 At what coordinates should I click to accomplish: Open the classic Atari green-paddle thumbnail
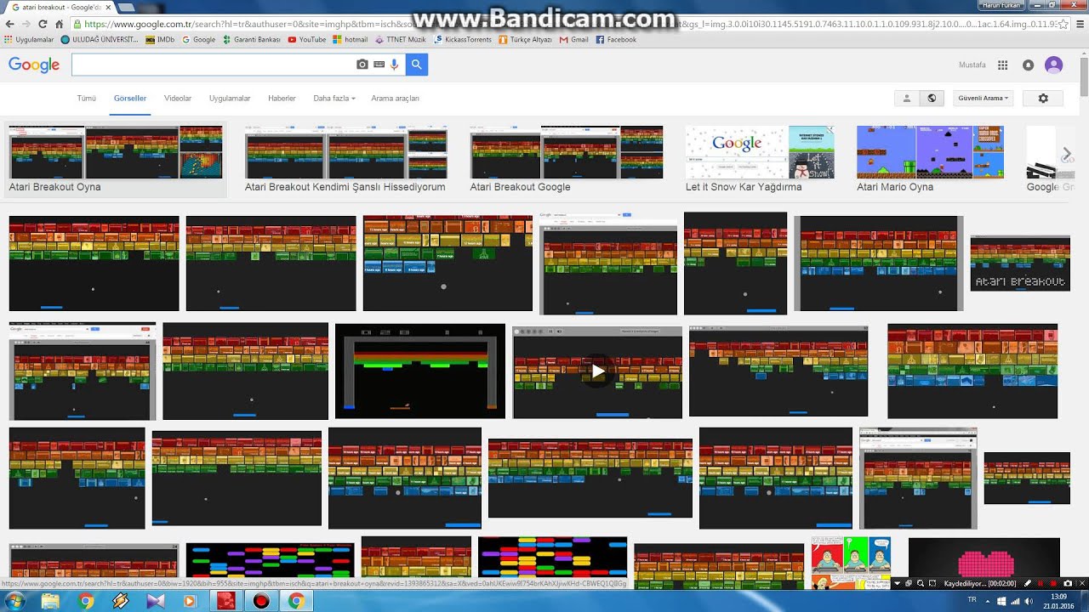tap(420, 371)
